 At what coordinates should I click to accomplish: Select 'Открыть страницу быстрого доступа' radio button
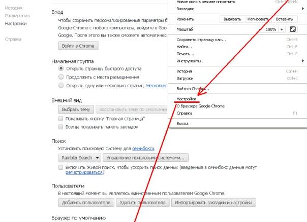[x=61, y=68]
